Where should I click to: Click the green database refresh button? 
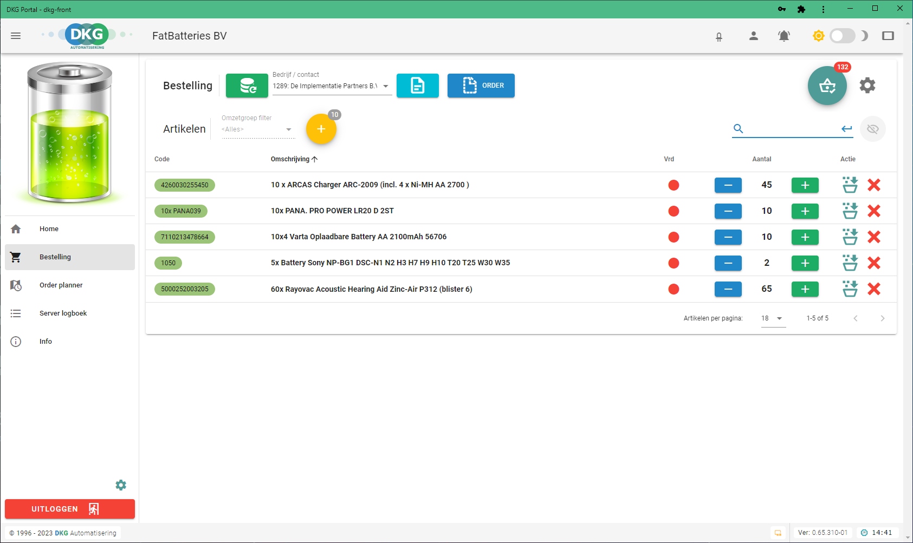pos(247,86)
